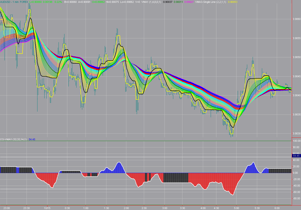Click the '0.9050' price axis label

(x=296, y=57)
